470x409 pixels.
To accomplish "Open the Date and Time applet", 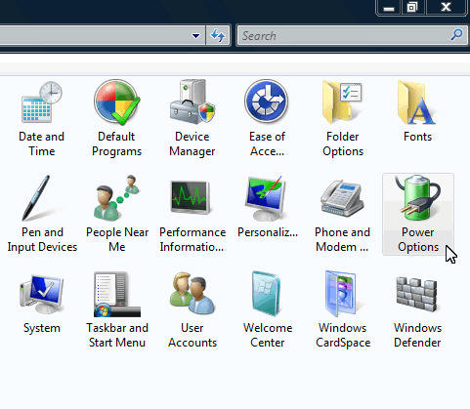I will [x=42, y=119].
